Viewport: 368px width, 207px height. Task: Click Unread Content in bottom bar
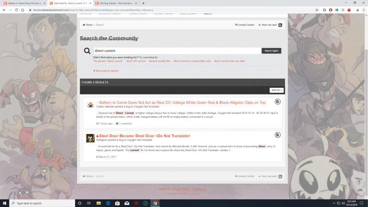(x=245, y=176)
